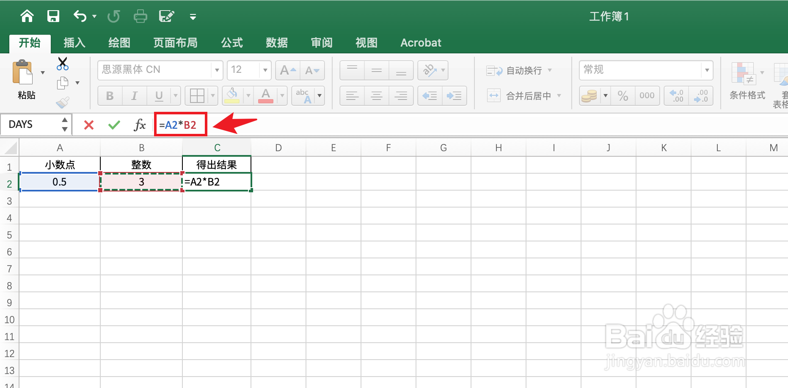Enable 自动换行 wrap text
Viewport: 788px width, 388px height.
520,70
